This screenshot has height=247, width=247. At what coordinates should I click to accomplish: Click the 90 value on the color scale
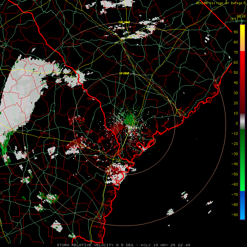tap(236, 32)
